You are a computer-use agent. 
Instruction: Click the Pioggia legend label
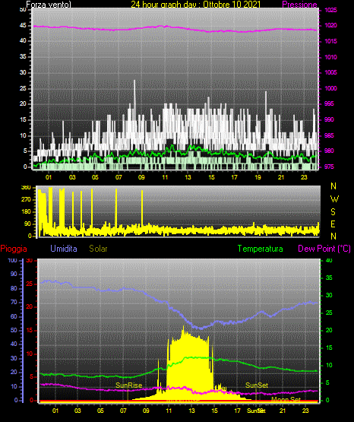pyautogui.click(x=14, y=249)
